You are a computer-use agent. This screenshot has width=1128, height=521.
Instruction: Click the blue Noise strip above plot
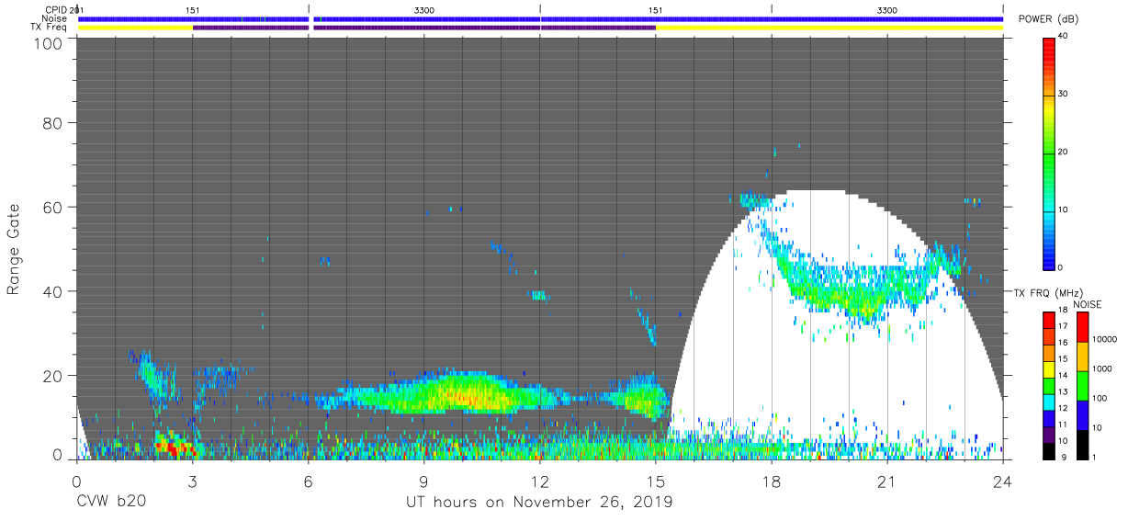pyautogui.click(x=540, y=18)
